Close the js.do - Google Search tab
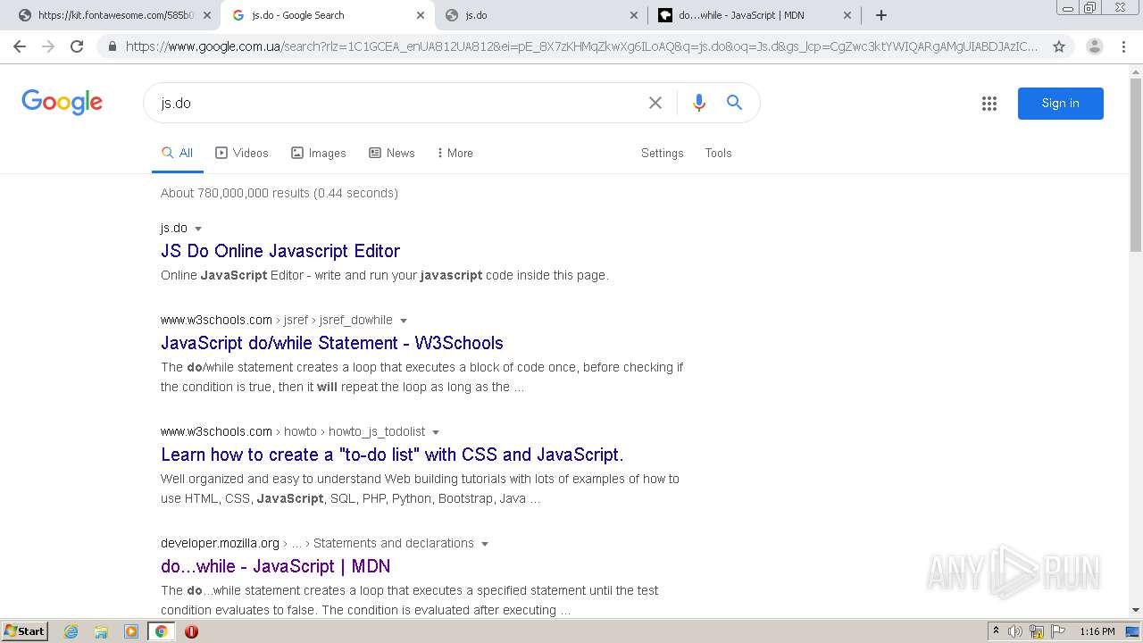 click(421, 15)
